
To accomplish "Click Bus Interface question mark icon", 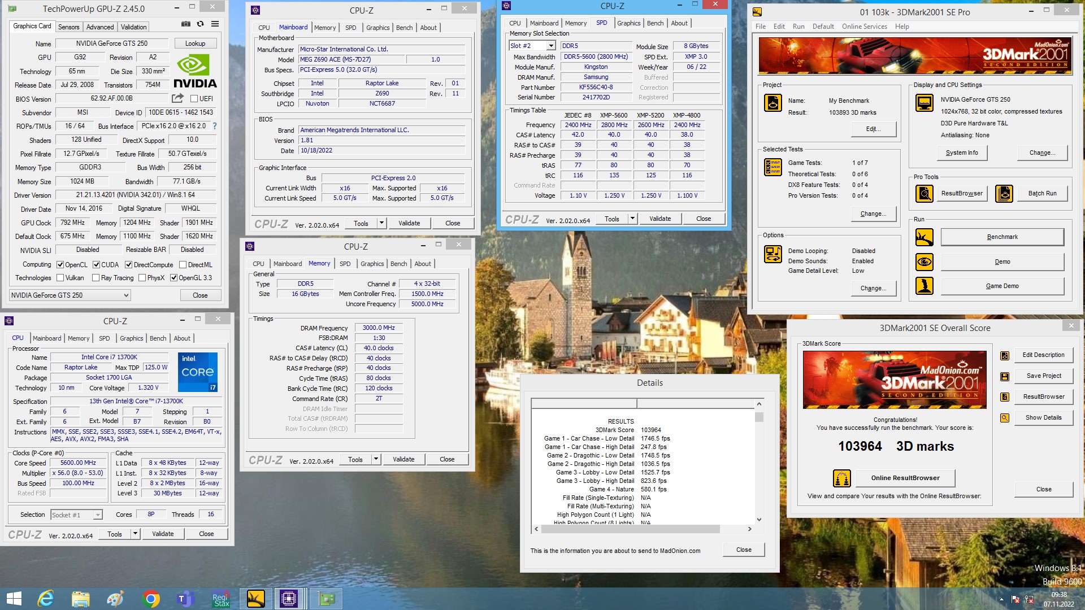I will pyautogui.click(x=215, y=126).
